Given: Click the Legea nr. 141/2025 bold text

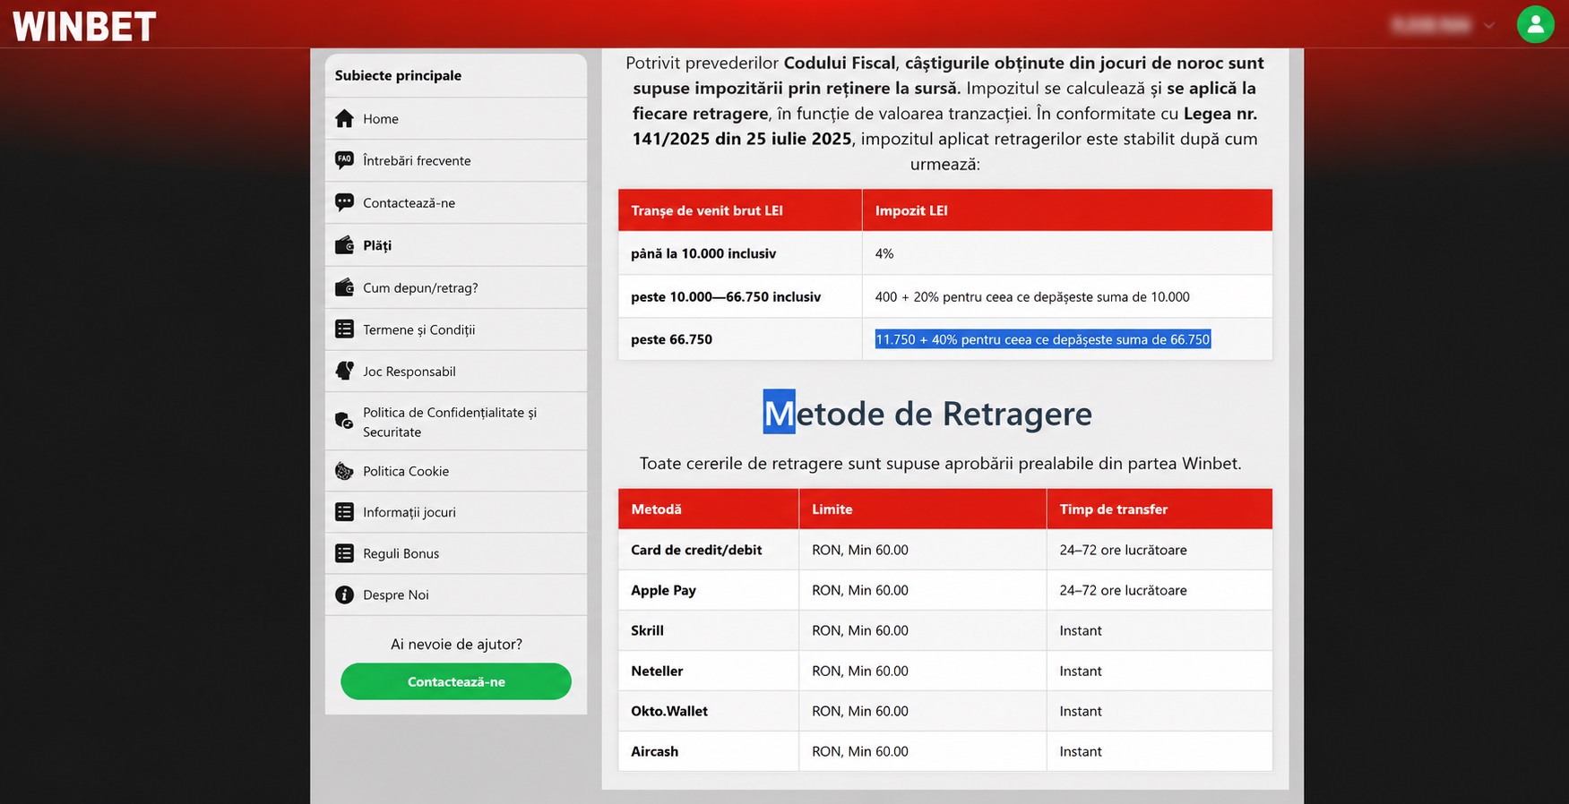Looking at the screenshot, I should point(945,126).
